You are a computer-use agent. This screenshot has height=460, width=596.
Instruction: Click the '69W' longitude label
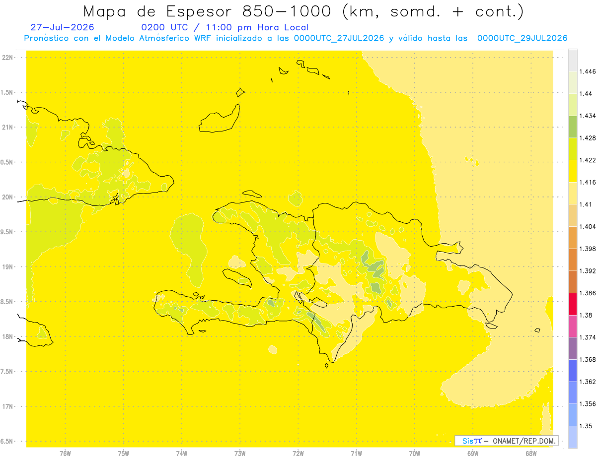[x=473, y=453]
